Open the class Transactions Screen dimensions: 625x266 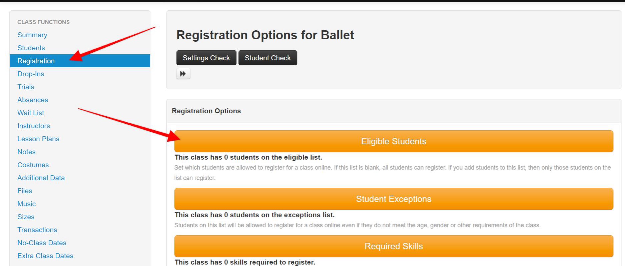[x=37, y=230]
